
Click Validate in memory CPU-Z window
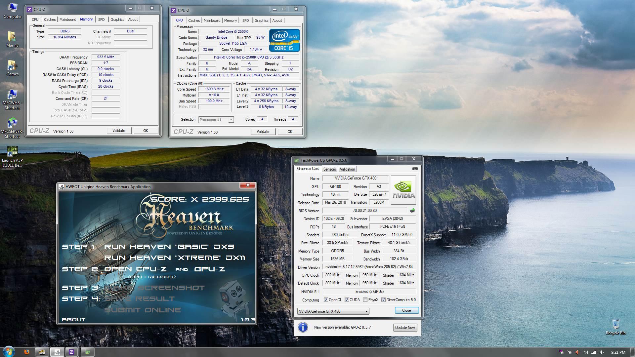click(119, 131)
